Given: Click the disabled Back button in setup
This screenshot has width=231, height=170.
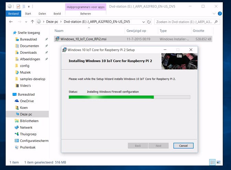Looking at the screenshot, I should [138, 146].
